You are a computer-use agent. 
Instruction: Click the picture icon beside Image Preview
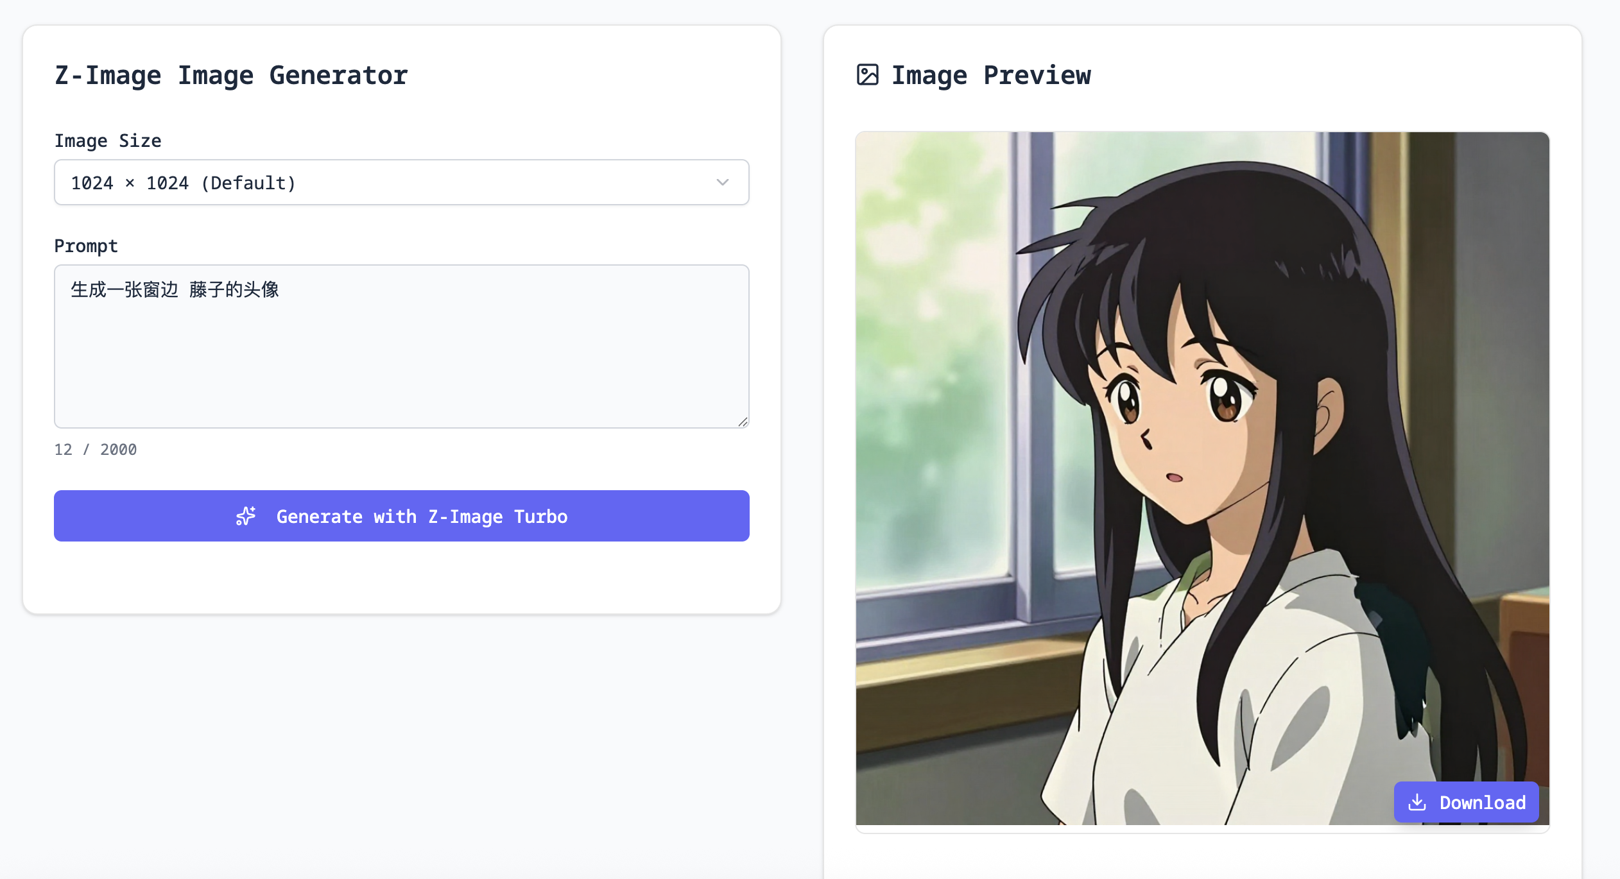[x=867, y=75]
